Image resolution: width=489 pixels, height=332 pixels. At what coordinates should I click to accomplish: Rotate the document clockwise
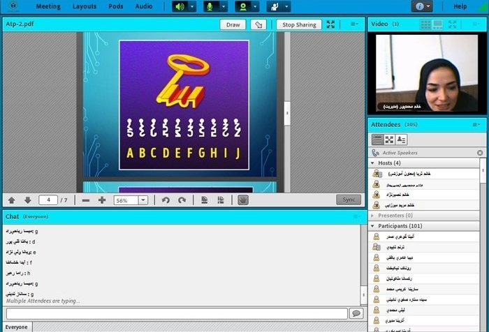click(x=182, y=200)
